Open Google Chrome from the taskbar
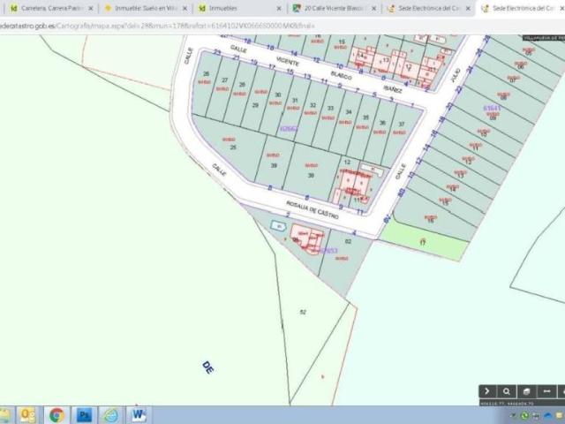Viewport: 565px width, 424px height. pyautogui.click(x=56, y=414)
